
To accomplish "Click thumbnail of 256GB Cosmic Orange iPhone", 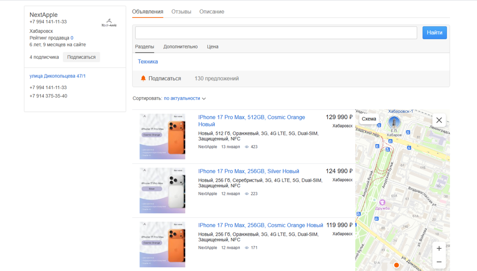I will (162, 244).
